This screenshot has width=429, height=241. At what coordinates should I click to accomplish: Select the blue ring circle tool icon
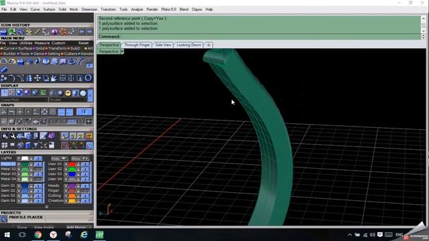(88, 78)
